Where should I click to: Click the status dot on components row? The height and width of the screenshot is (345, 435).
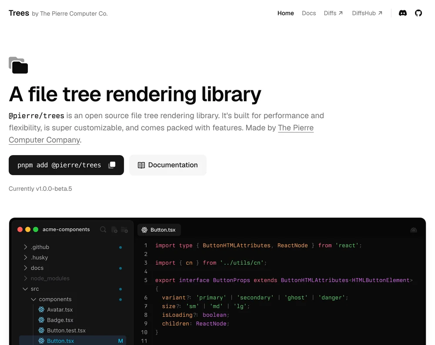point(120,299)
